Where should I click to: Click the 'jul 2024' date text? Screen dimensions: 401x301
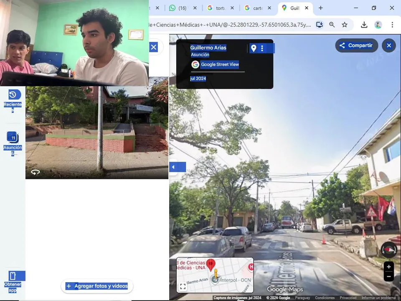pyautogui.click(x=198, y=79)
